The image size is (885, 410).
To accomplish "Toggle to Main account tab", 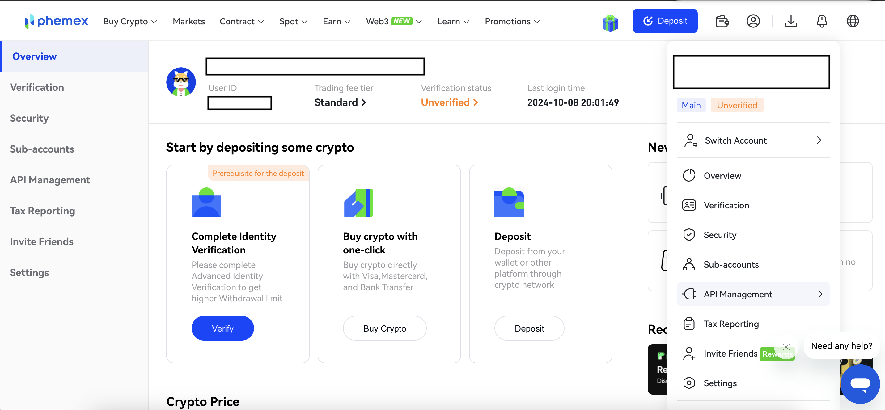I will (x=692, y=105).
